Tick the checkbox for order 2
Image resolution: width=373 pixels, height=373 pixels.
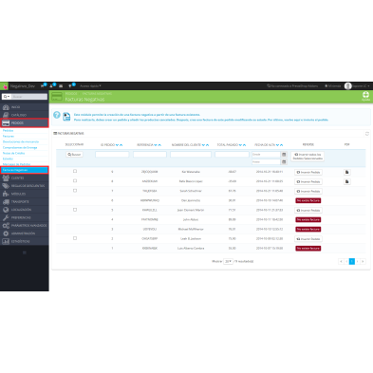coord(75,238)
